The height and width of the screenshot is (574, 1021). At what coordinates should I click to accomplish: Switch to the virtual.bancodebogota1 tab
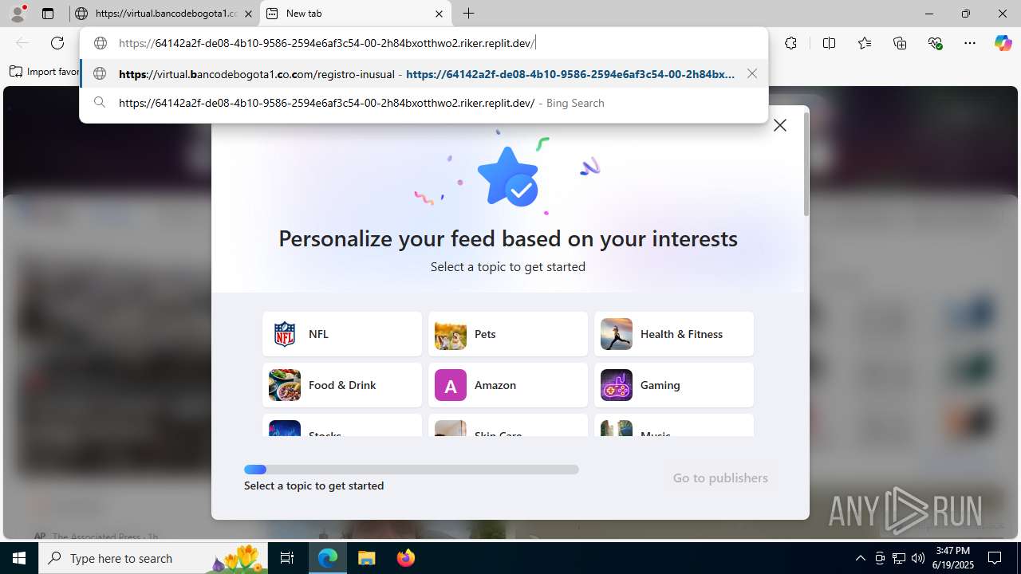pos(164,14)
